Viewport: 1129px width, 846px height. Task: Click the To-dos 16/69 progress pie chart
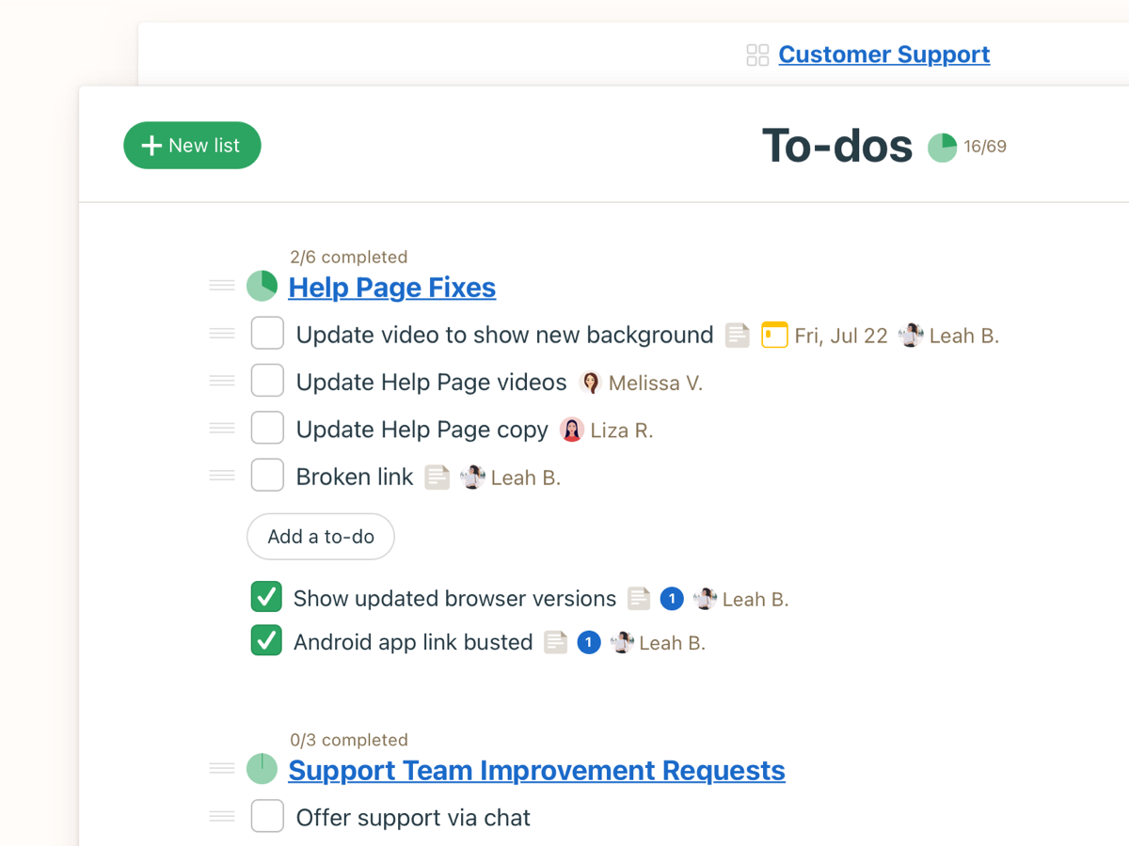coord(942,148)
